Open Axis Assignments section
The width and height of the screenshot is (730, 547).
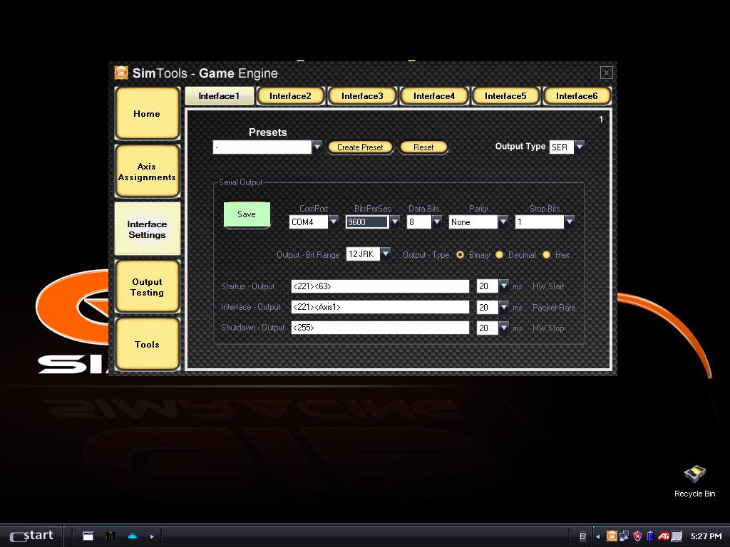(147, 171)
